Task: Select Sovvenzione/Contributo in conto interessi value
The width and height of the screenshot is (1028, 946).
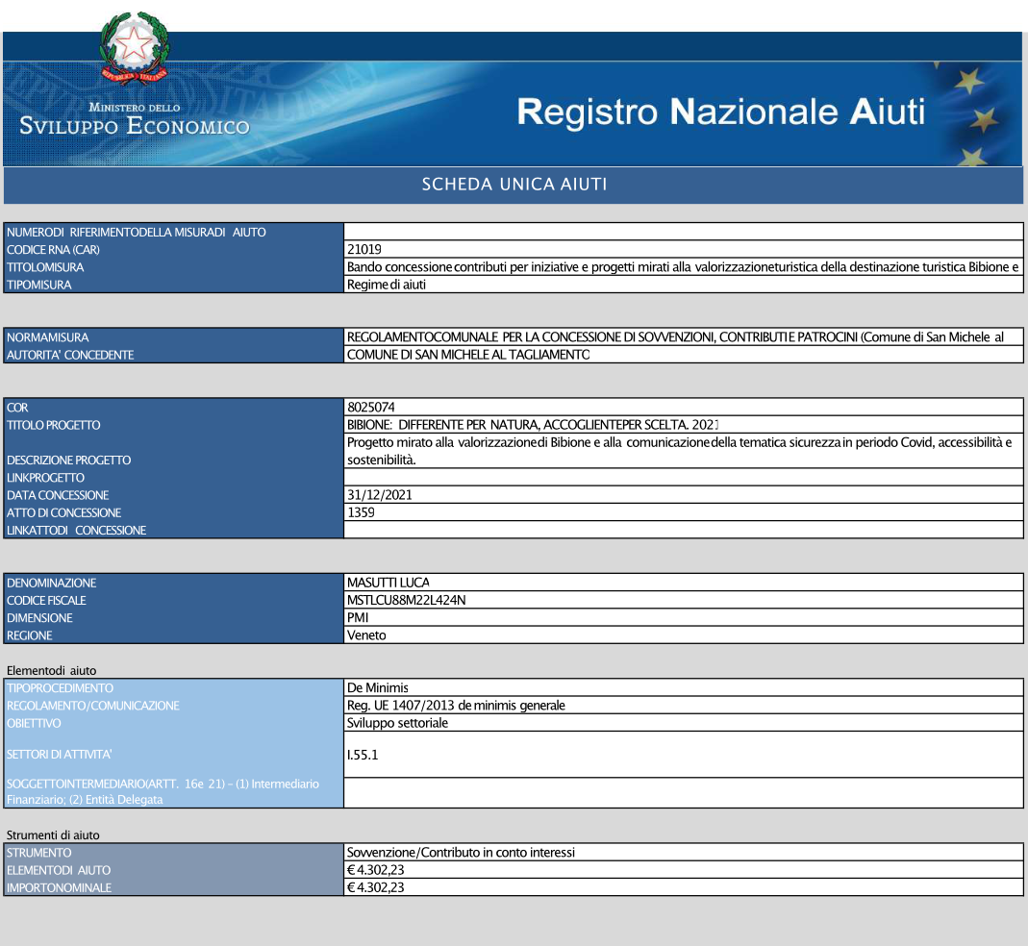Action: 461,853
